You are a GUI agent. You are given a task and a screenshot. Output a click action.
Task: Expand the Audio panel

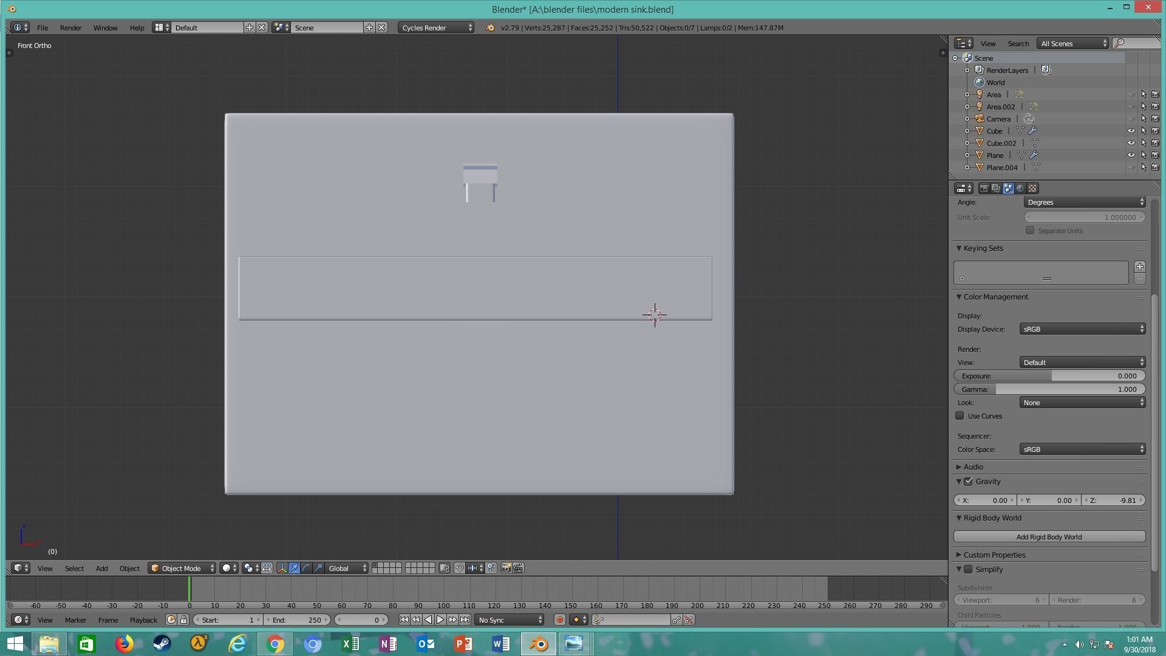tap(973, 466)
